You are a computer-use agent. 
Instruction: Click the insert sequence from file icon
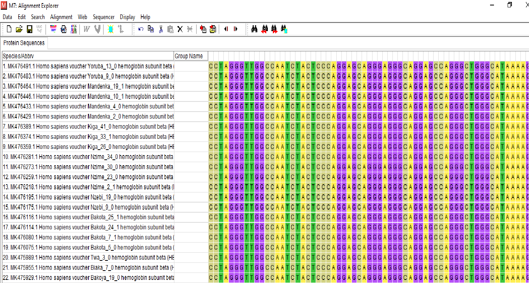[x=203, y=29]
